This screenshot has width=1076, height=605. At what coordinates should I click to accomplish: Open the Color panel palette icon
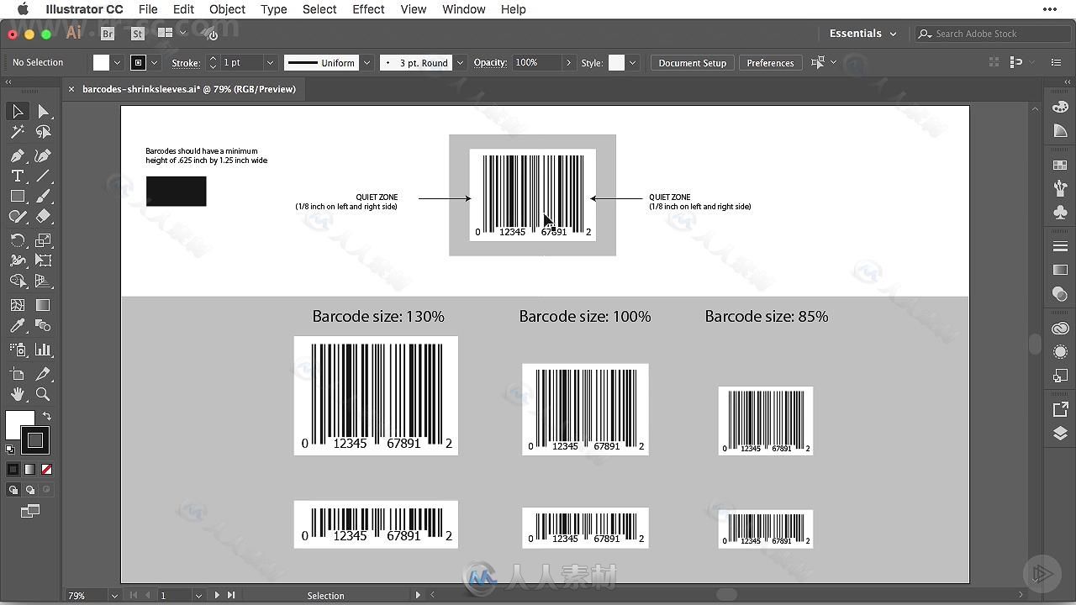[x=1060, y=107]
